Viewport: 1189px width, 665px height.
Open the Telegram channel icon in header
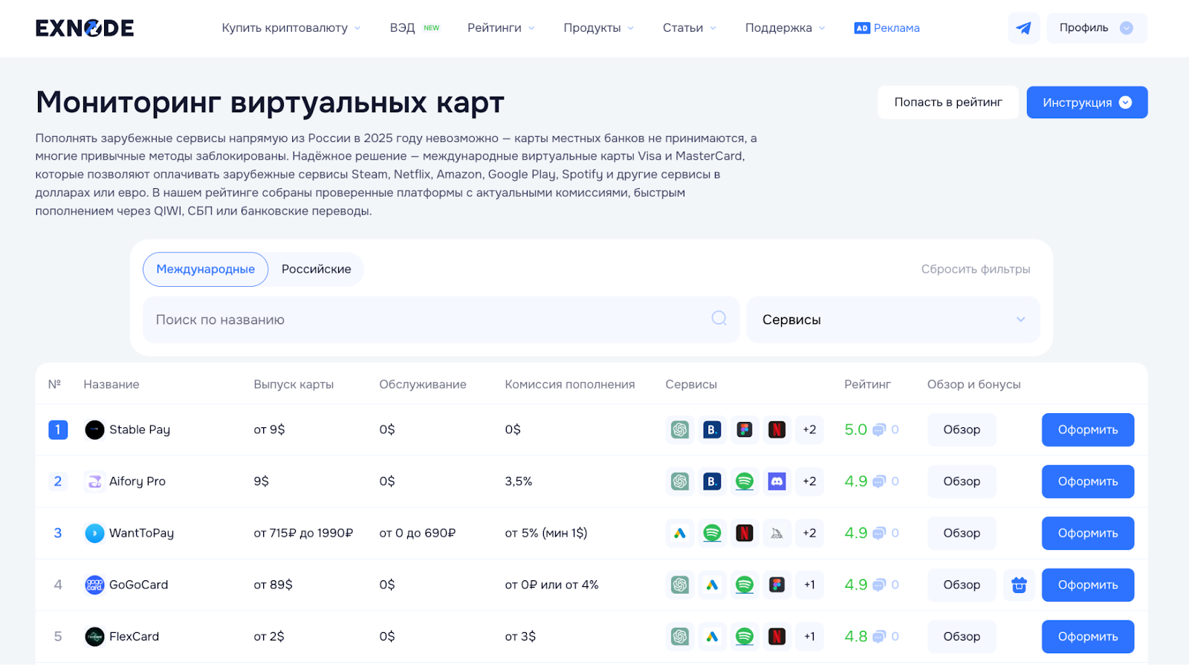click(1023, 28)
